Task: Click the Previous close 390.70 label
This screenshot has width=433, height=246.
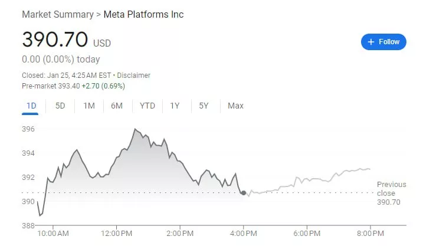Action: (x=391, y=193)
